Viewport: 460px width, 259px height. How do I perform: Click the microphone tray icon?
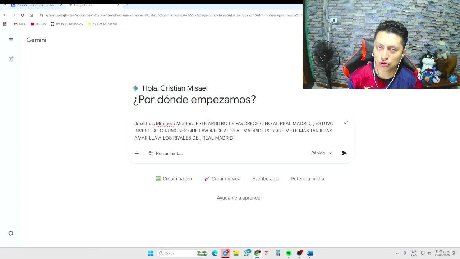click(x=405, y=253)
